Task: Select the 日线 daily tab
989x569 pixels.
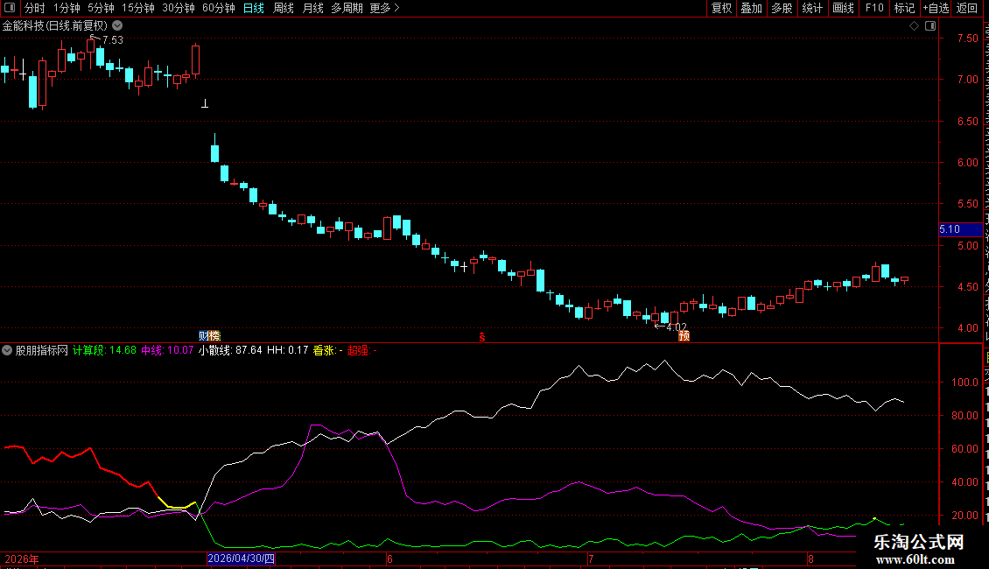Action: pos(254,8)
